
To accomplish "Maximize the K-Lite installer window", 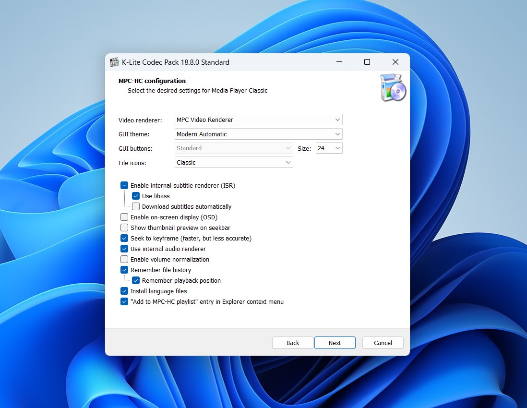I will tap(367, 62).
